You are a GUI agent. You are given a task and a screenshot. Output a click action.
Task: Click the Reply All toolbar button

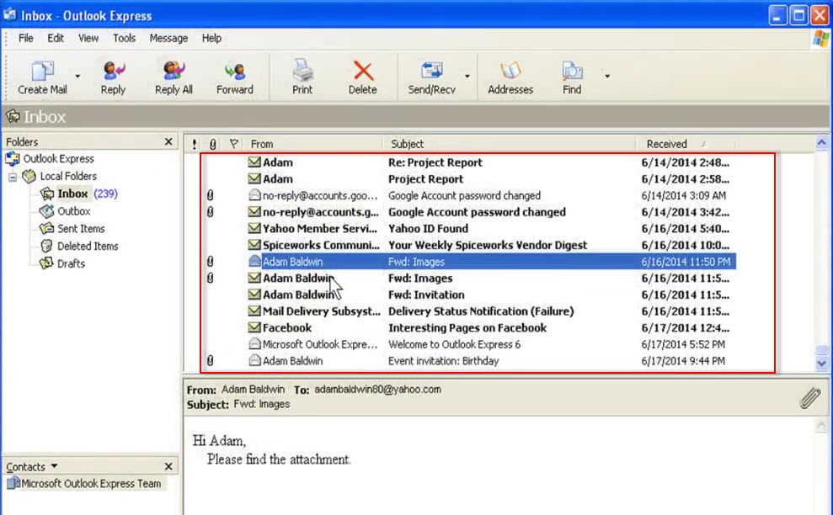click(174, 77)
